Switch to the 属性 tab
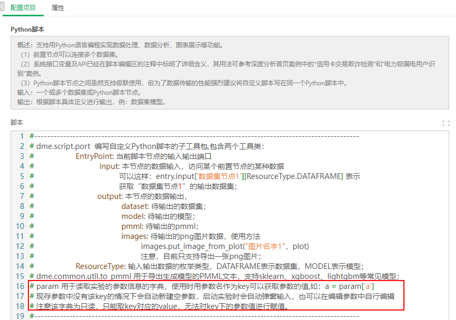Image resolution: width=456 pixels, height=320 pixels. (x=58, y=8)
